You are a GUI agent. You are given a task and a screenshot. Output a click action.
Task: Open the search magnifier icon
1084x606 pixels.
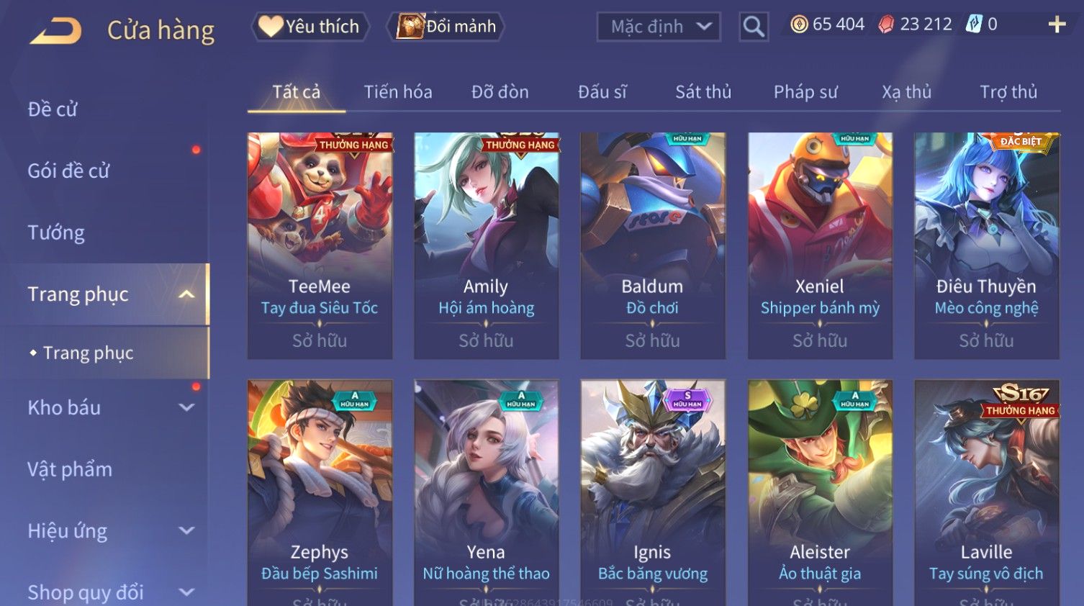[x=754, y=27]
